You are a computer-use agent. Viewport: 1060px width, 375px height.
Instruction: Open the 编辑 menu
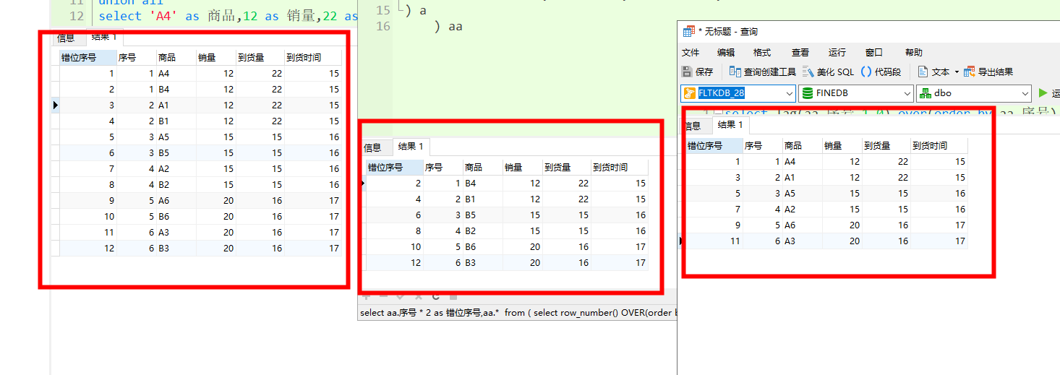(726, 52)
